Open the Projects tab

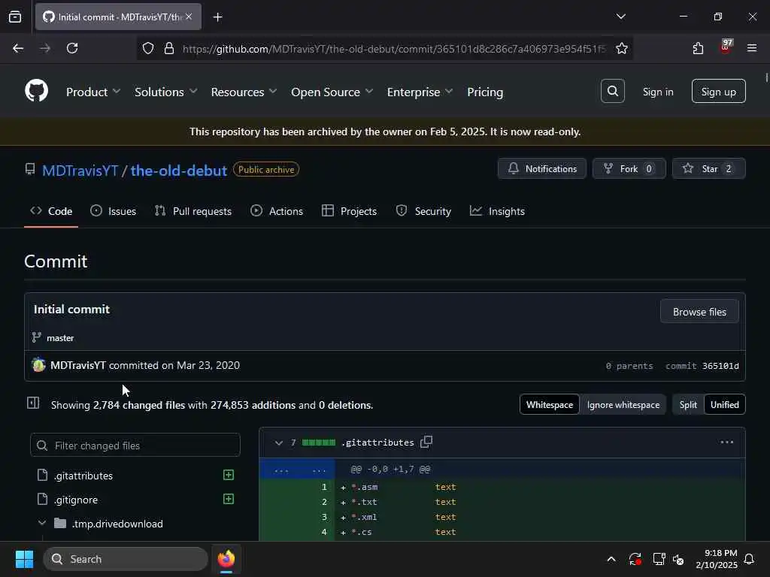pos(349,211)
